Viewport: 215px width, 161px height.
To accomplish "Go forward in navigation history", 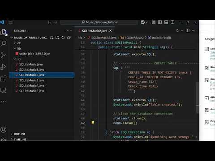I will coord(56,22).
